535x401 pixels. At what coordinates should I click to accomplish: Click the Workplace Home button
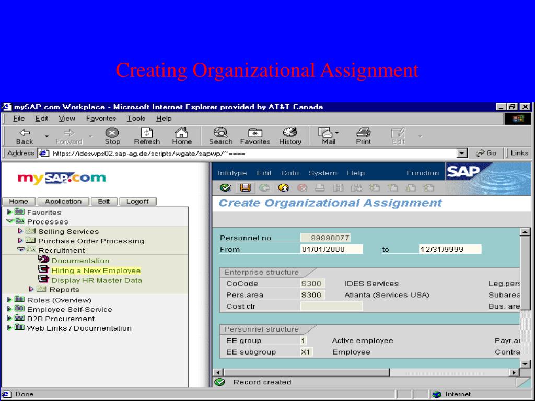click(19, 202)
